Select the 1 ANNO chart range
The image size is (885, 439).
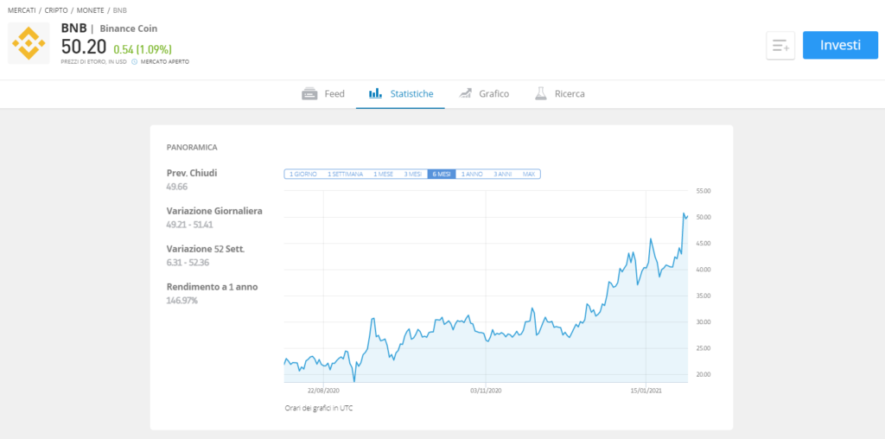[472, 175]
